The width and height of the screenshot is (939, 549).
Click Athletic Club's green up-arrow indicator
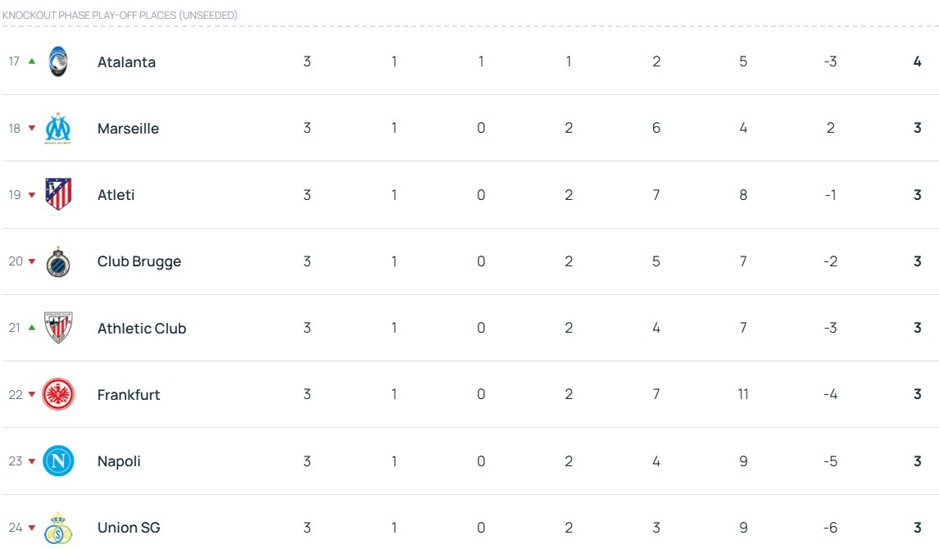point(32,328)
